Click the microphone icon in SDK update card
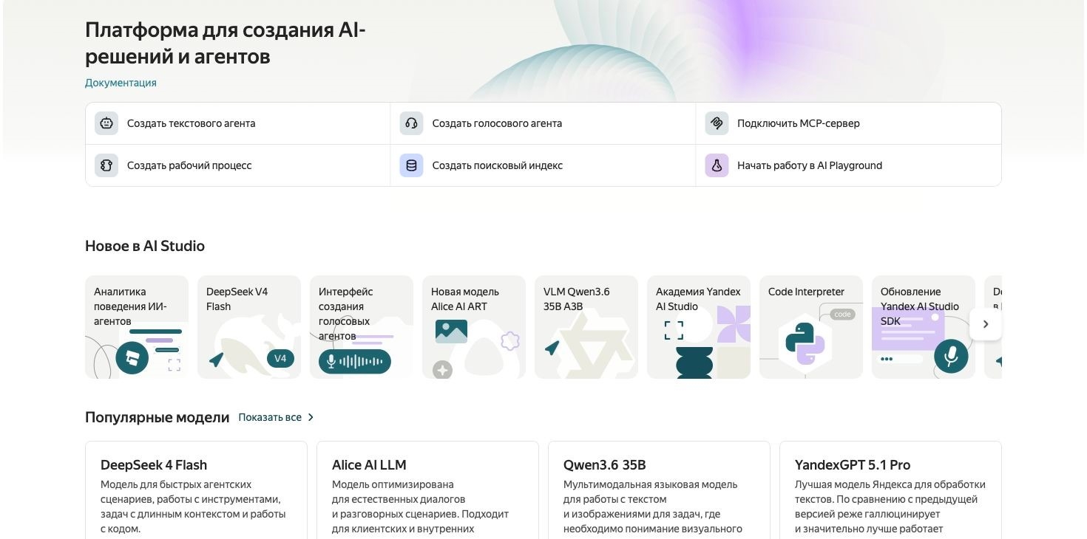This screenshot has height=539, width=1087. click(951, 357)
